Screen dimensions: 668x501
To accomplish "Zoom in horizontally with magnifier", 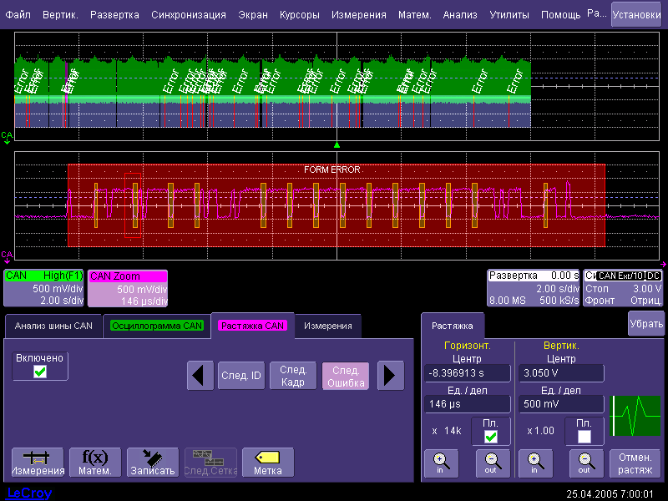I will point(440,463).
